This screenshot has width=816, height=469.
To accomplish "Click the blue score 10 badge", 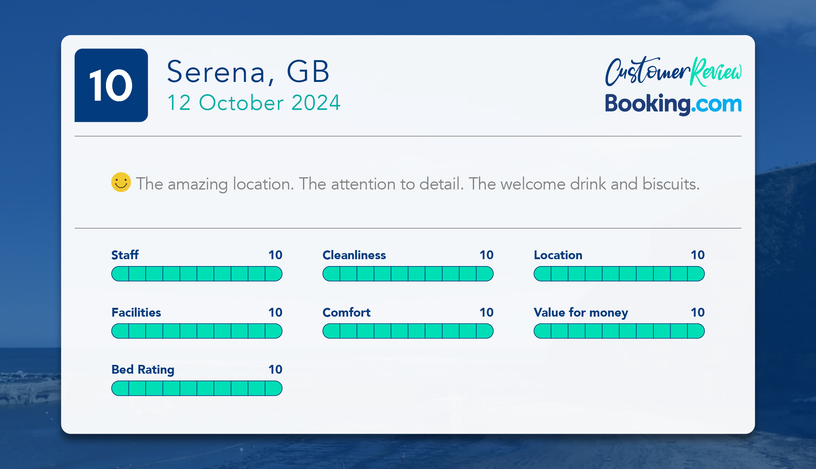I will pos(111,85).
